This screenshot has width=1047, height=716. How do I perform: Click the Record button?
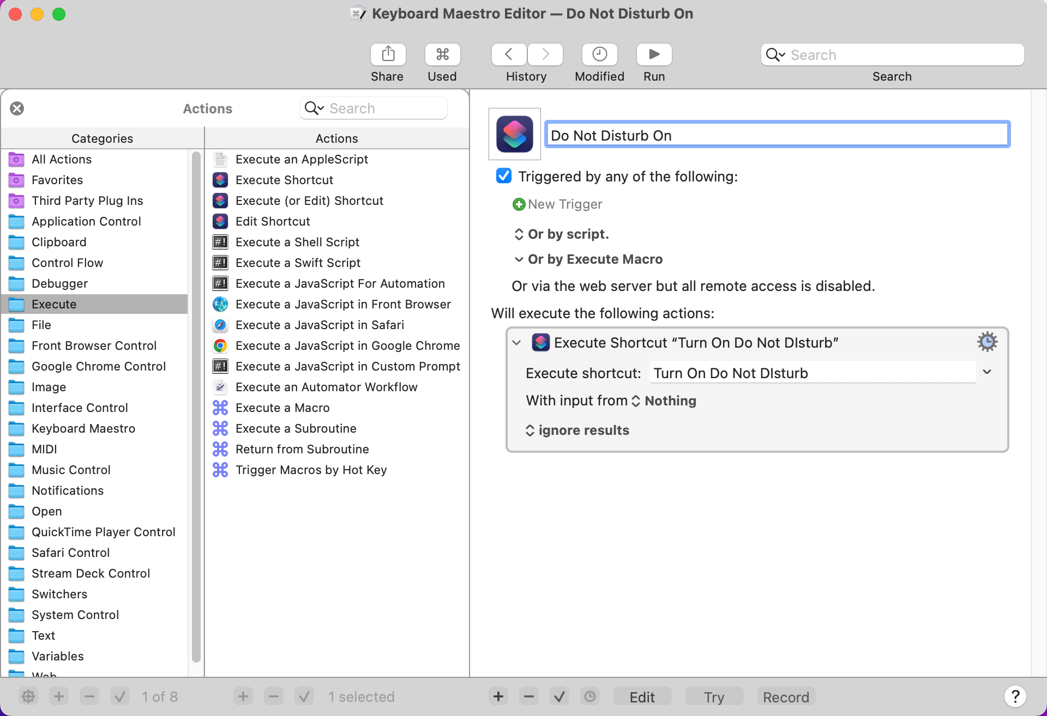coord(786,697)
